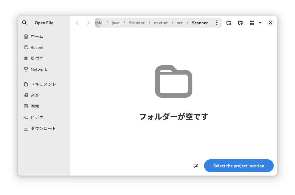Screen dimensions: 295x195
Task: Click video camera icon beside ビデオ
Action: 26,117
